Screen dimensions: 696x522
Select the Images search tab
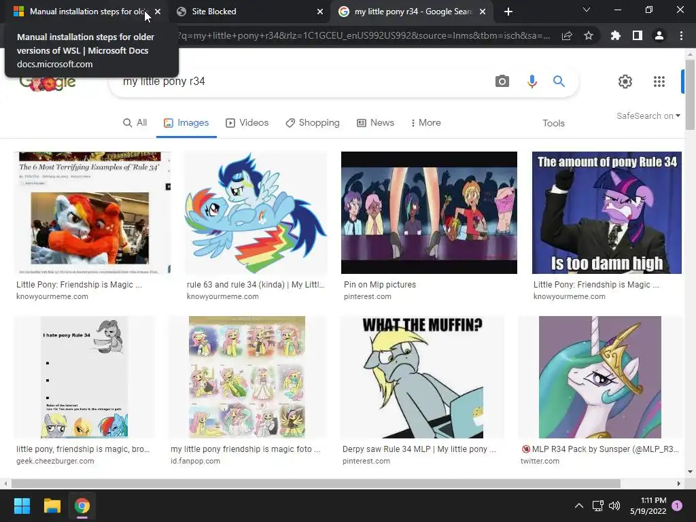point(186,122)
